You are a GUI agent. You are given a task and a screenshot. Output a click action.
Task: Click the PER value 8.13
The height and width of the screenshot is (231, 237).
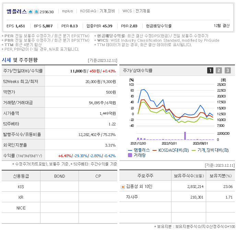click(x=74, y=26)
